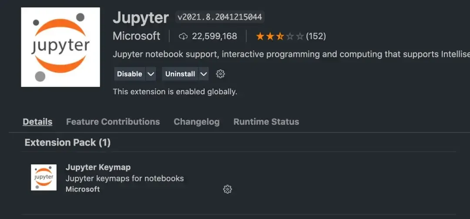470x219 pixels.
Task: Click the cloud download count icon
Action: [183, 36]
